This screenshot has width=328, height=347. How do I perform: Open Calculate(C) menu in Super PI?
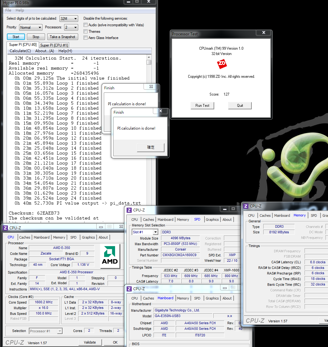20,51
